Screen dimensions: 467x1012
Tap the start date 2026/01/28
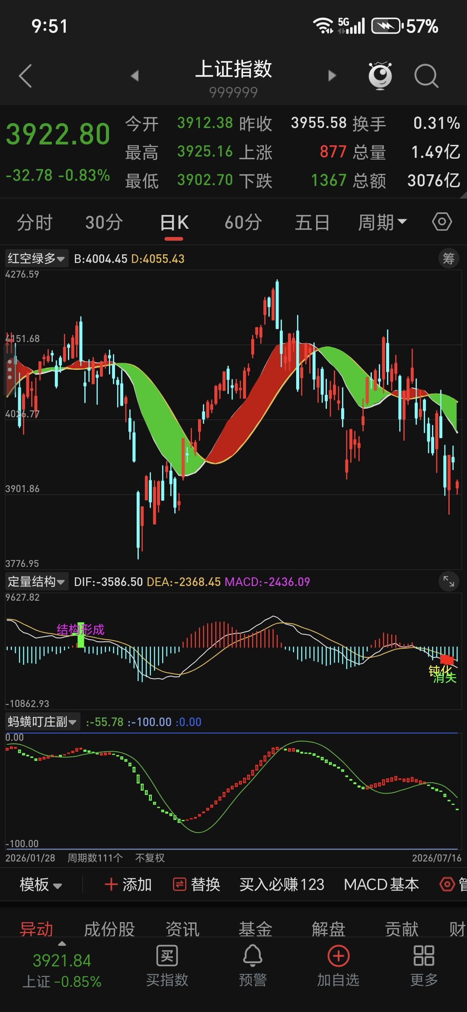[x=30, y=858]
